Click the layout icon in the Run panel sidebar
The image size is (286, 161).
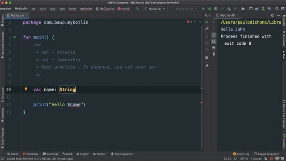coord(207,58)
